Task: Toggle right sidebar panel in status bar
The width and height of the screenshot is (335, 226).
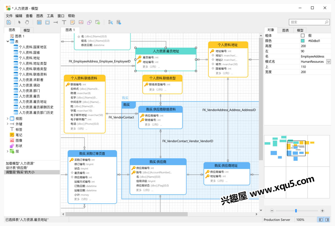Action: tap(327, 220)
